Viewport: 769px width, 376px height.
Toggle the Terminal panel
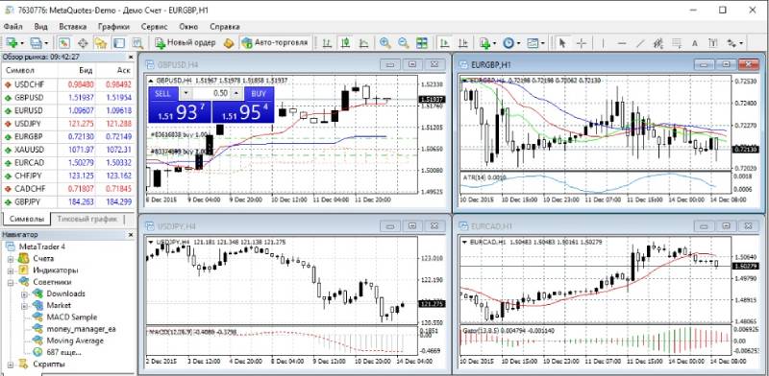point(119,43)
